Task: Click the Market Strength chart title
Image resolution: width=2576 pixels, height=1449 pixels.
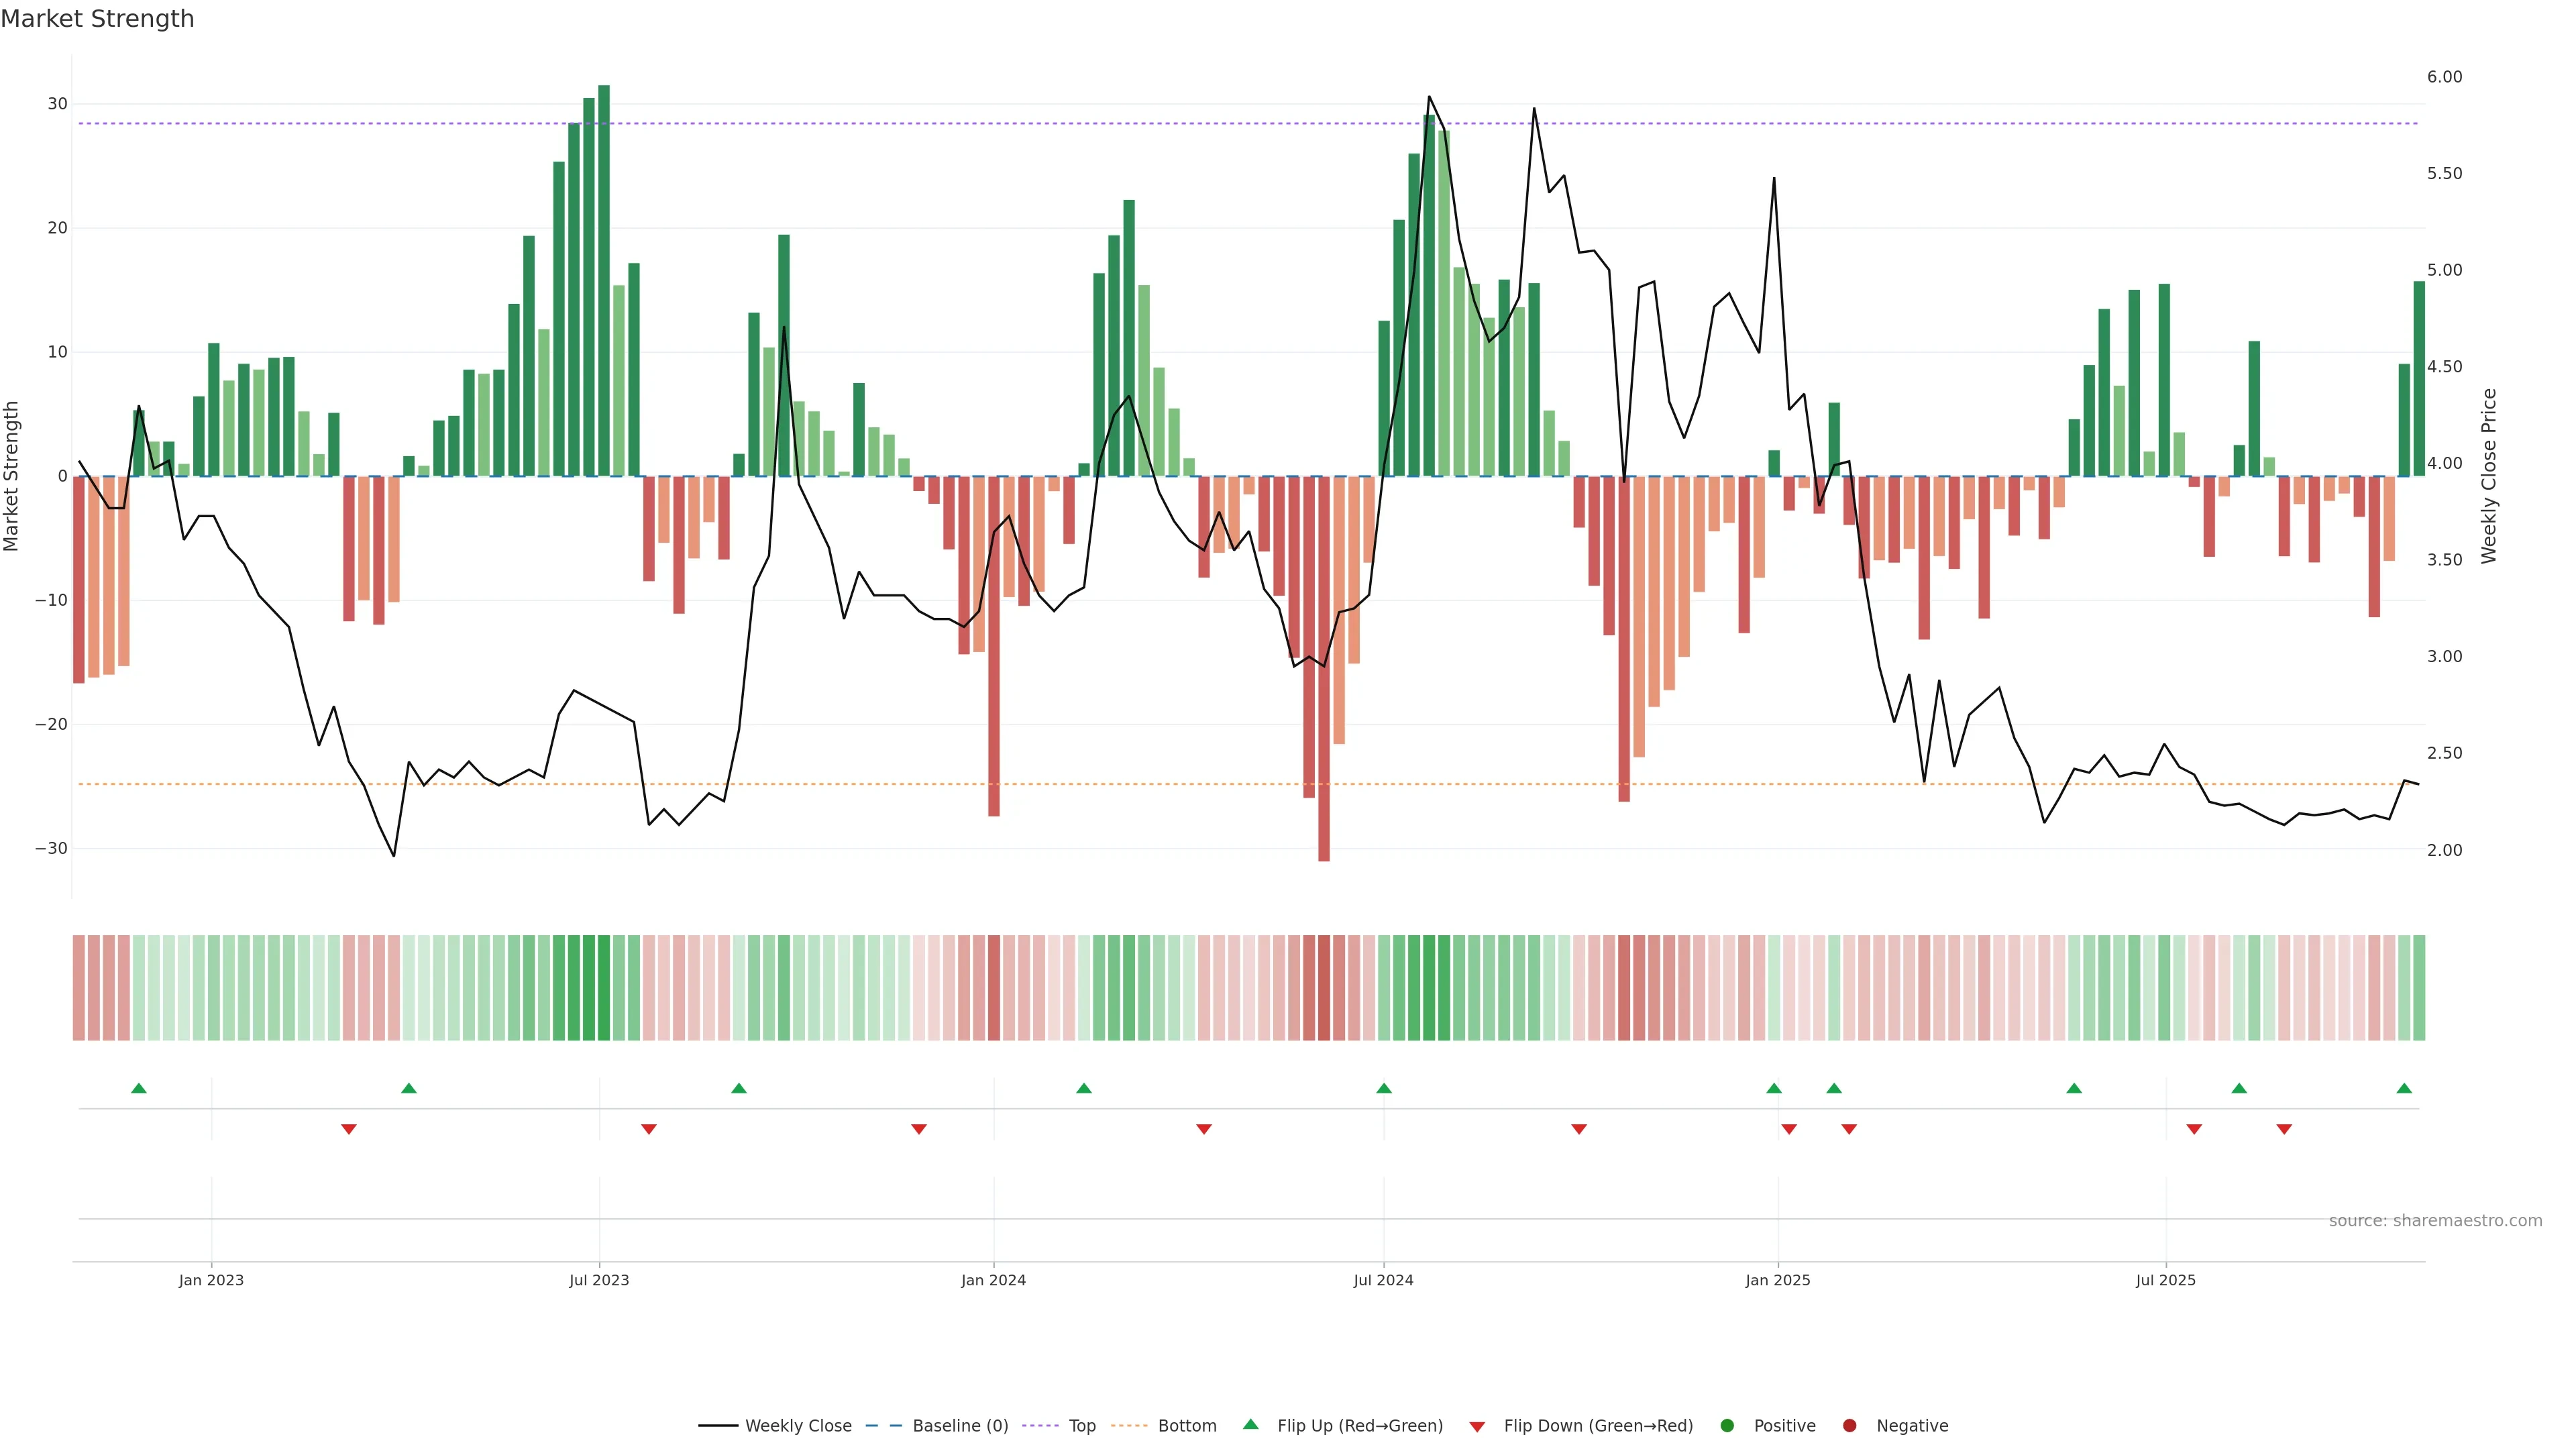Action: (x=97, y=19)
